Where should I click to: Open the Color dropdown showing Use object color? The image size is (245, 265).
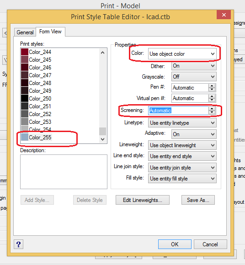[x=182, y=54]
